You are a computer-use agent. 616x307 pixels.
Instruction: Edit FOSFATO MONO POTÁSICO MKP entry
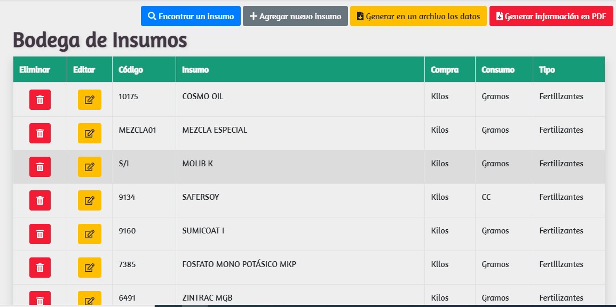pos(89,268)
